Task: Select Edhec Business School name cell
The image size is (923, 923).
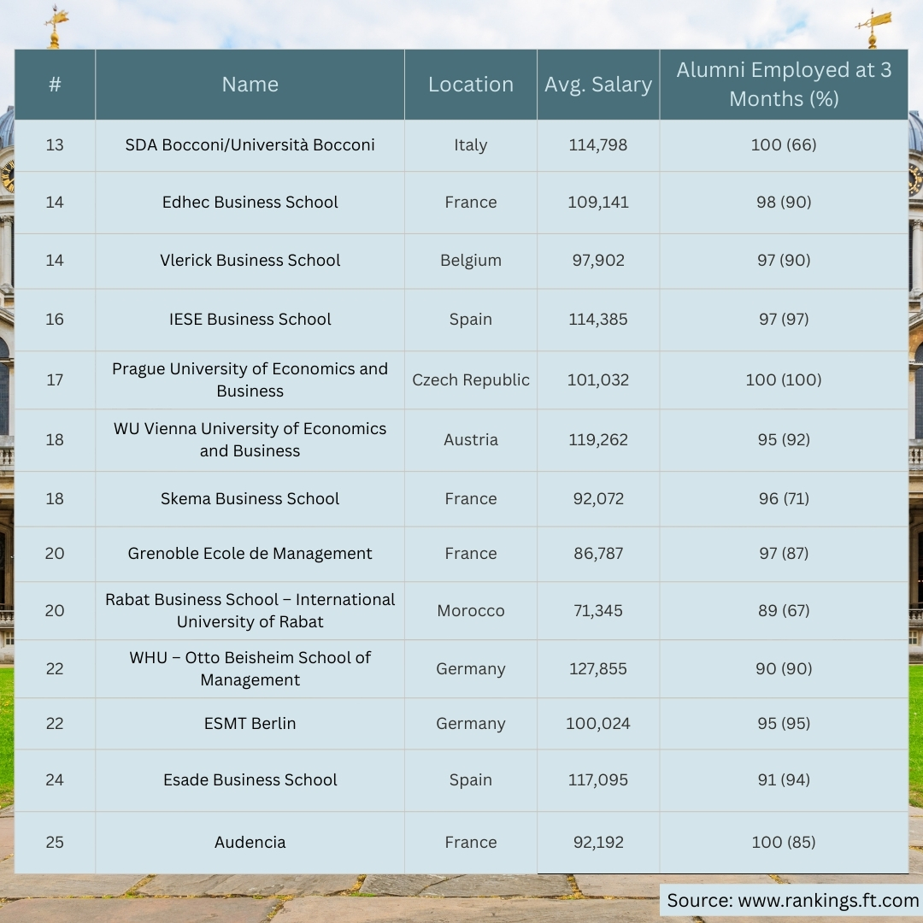Action: pyautogui.click(x=250, y=202)
